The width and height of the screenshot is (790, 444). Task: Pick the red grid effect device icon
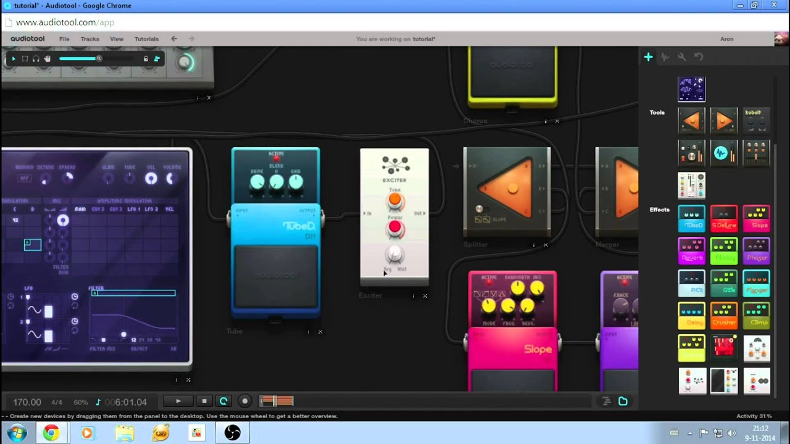pyautogui.click(x=723, y=348)
